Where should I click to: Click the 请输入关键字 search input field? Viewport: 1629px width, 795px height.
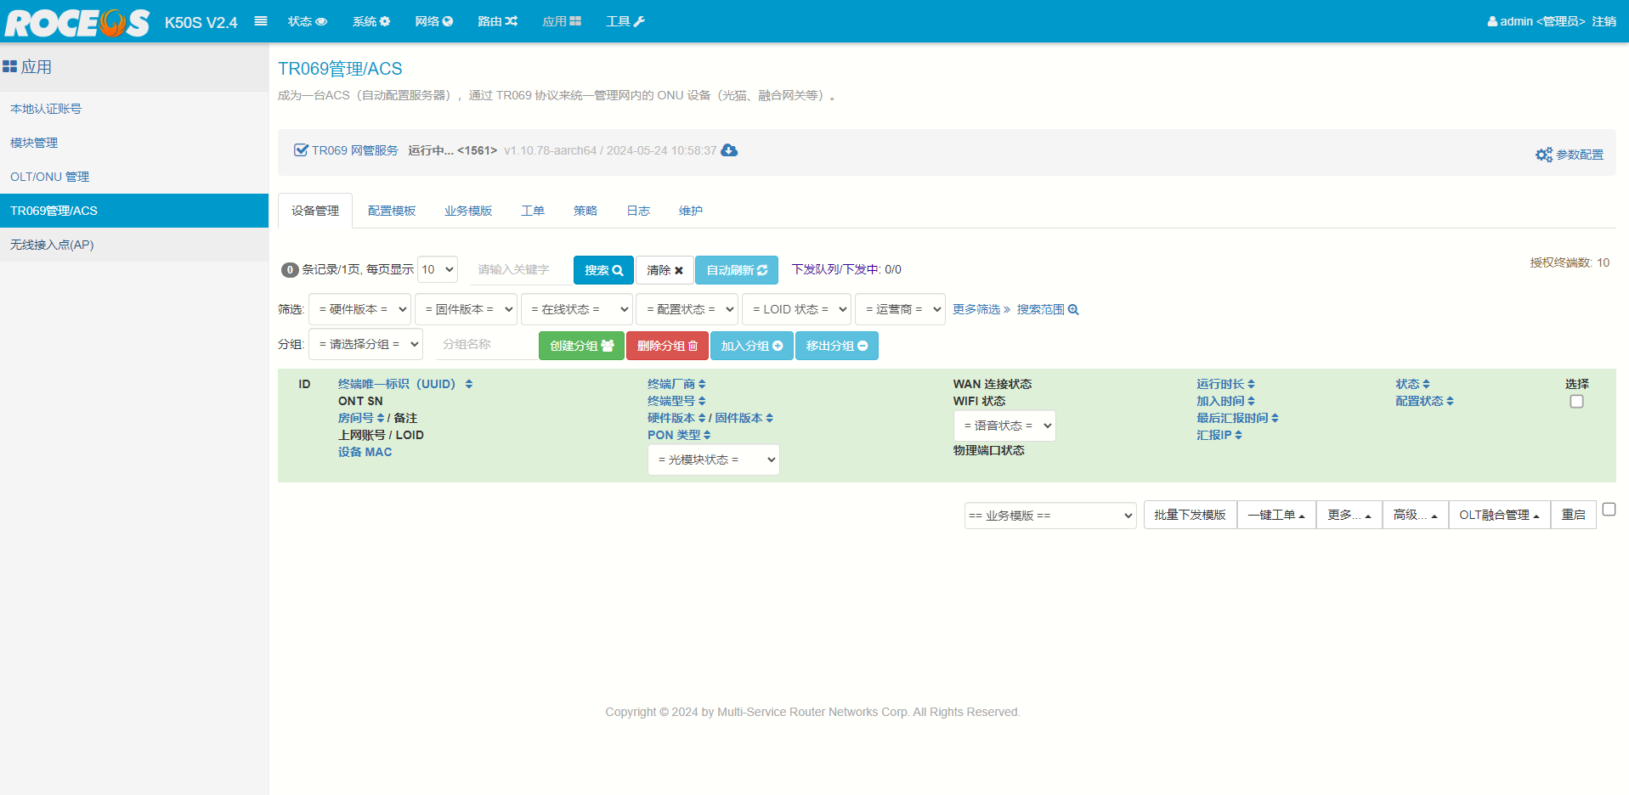(520, 270)
